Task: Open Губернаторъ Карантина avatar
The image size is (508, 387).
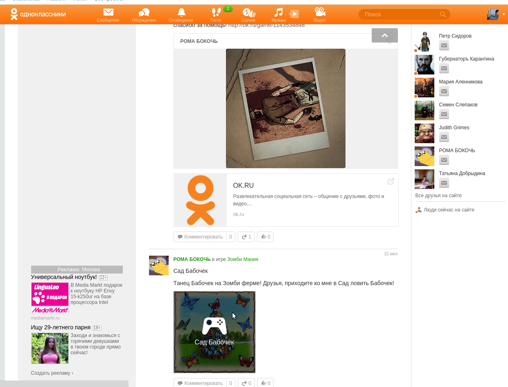Action: (x=424, y=65)
